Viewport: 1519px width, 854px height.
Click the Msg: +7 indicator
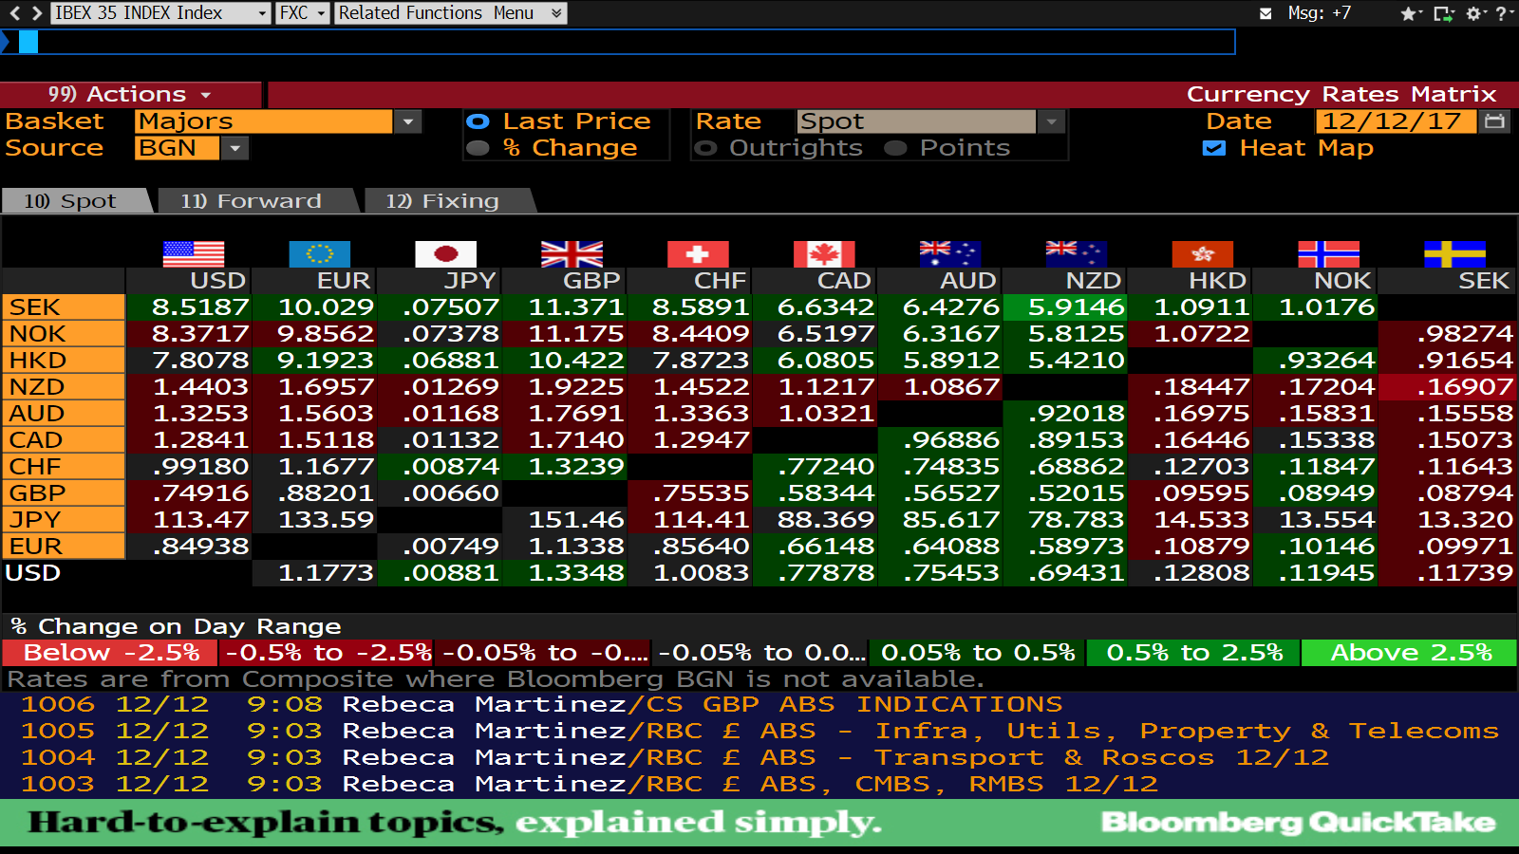click(1319, 13)
